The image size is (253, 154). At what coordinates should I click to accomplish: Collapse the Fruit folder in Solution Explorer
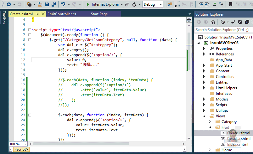coord(210,127)
